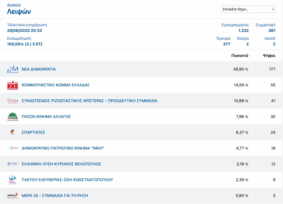Screen dimensions: 283x204
Task: Open the ΚΟΜΜΟΥΝΙΣΤΙΚΟ ΚΟΜΜΑ ΕΛΛΑΔΑΣ link
Action: tap(56, 85)
